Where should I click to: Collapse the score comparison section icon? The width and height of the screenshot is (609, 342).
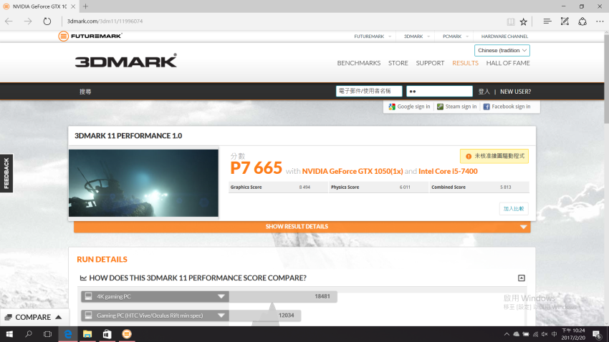click(521, 278)
